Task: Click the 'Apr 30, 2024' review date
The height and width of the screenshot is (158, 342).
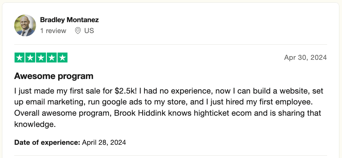Action: coord(305,58)
